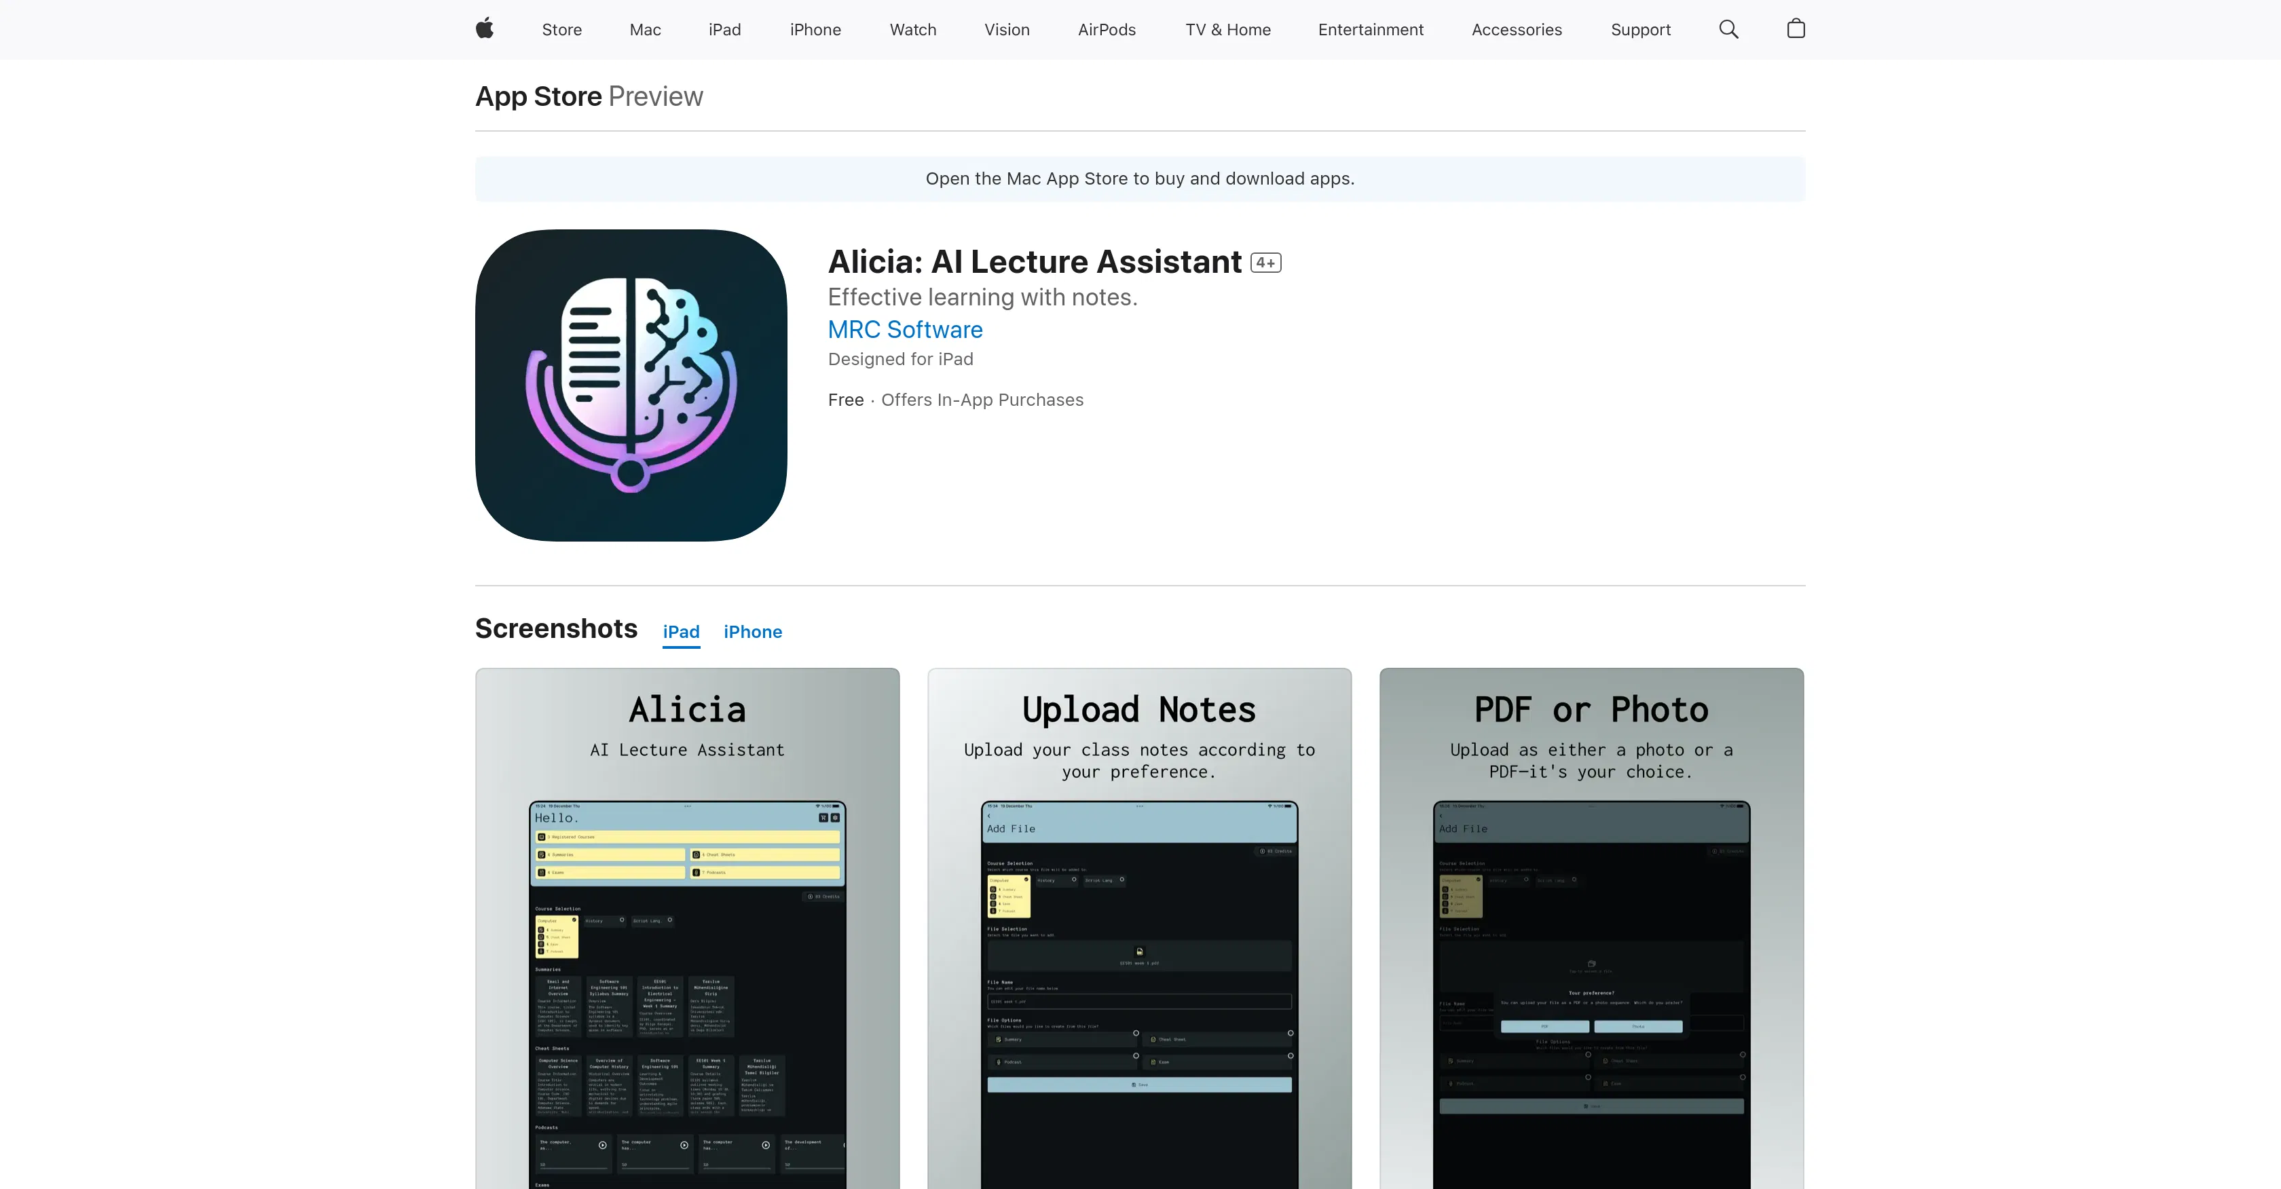Open the search panel
The width and height of the screenshot is (2281, 1189).
tap(1728, 29)
